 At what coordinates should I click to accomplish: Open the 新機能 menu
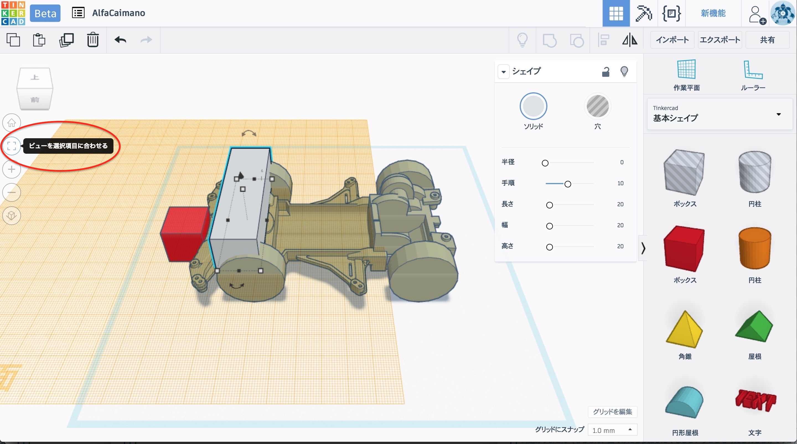tap(713, 13)
